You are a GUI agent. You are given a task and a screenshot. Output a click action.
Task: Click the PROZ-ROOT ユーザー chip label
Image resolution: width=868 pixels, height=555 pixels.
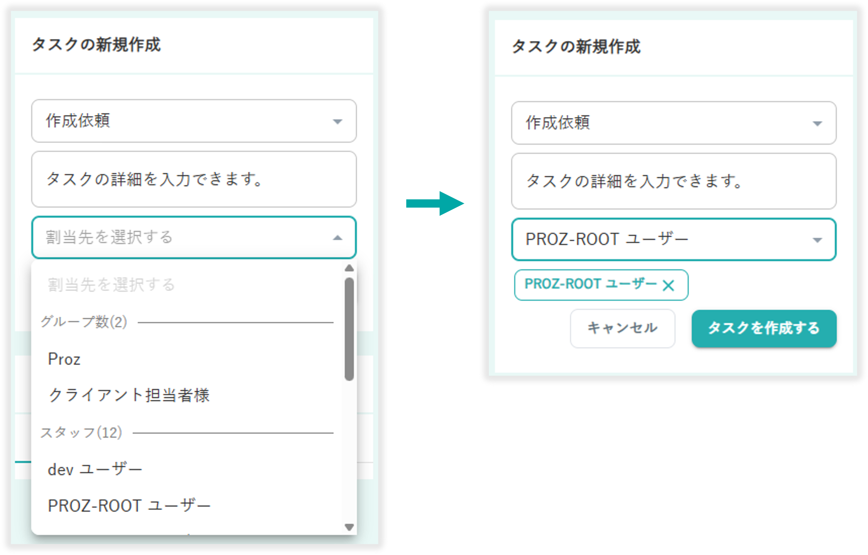[x=590, y=284]
